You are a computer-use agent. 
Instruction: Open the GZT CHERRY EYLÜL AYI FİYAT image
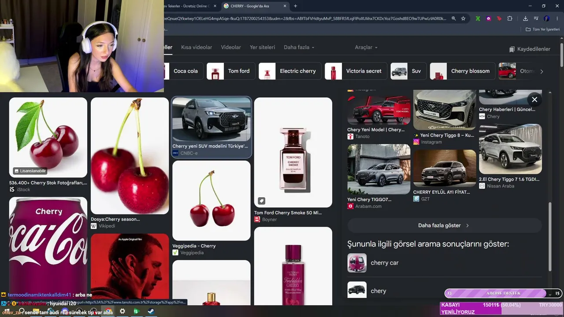point(445,169)
